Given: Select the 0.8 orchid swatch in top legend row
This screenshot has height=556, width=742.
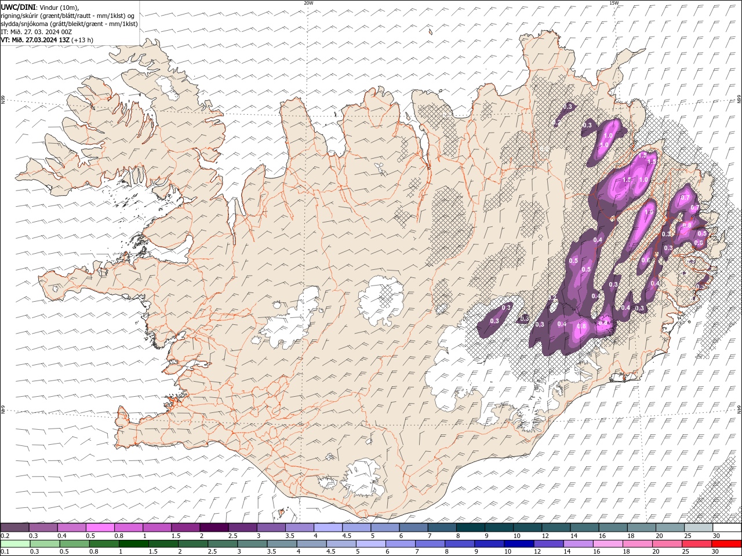Looking at the screenshot, I should (x=129, y=528).
